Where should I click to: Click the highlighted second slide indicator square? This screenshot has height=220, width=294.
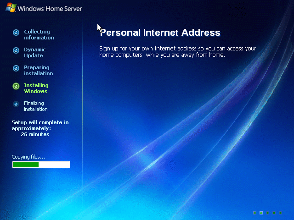261,213
